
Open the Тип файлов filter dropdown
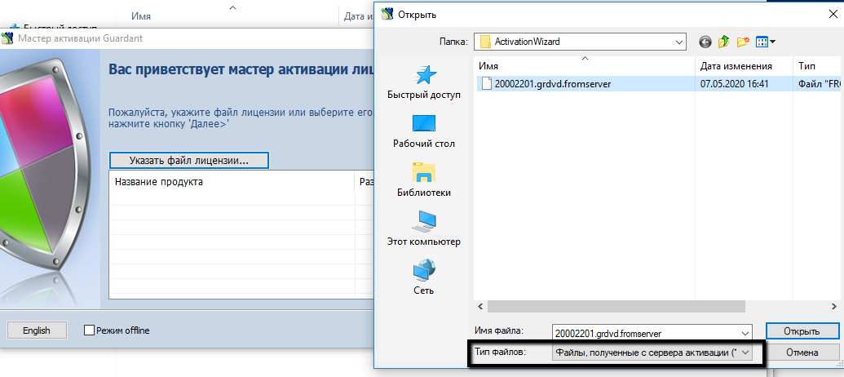745,353
